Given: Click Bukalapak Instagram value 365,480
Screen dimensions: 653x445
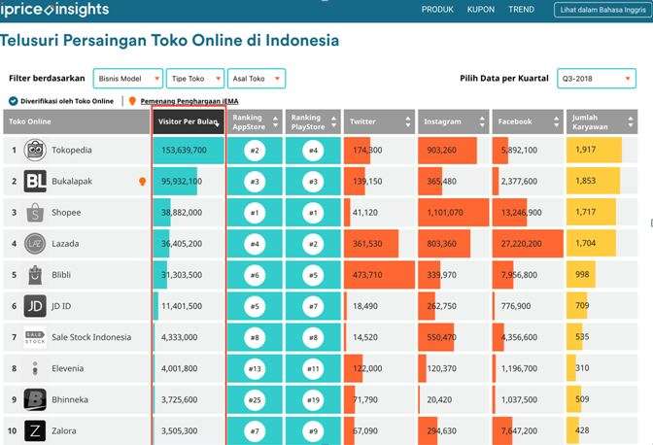Looking at the screenshot, I should click(441, 182).
